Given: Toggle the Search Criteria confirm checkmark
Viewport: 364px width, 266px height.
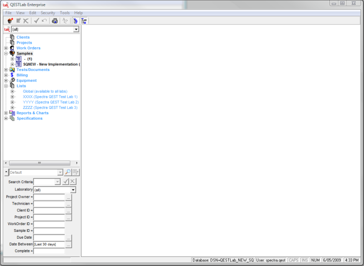Looking at the screenshot, I should tap(65, 181).
